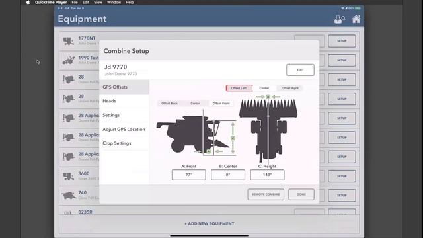Edit the C: Height value field
The height and width of the screenshot is (238, 423).
(267, 175)
